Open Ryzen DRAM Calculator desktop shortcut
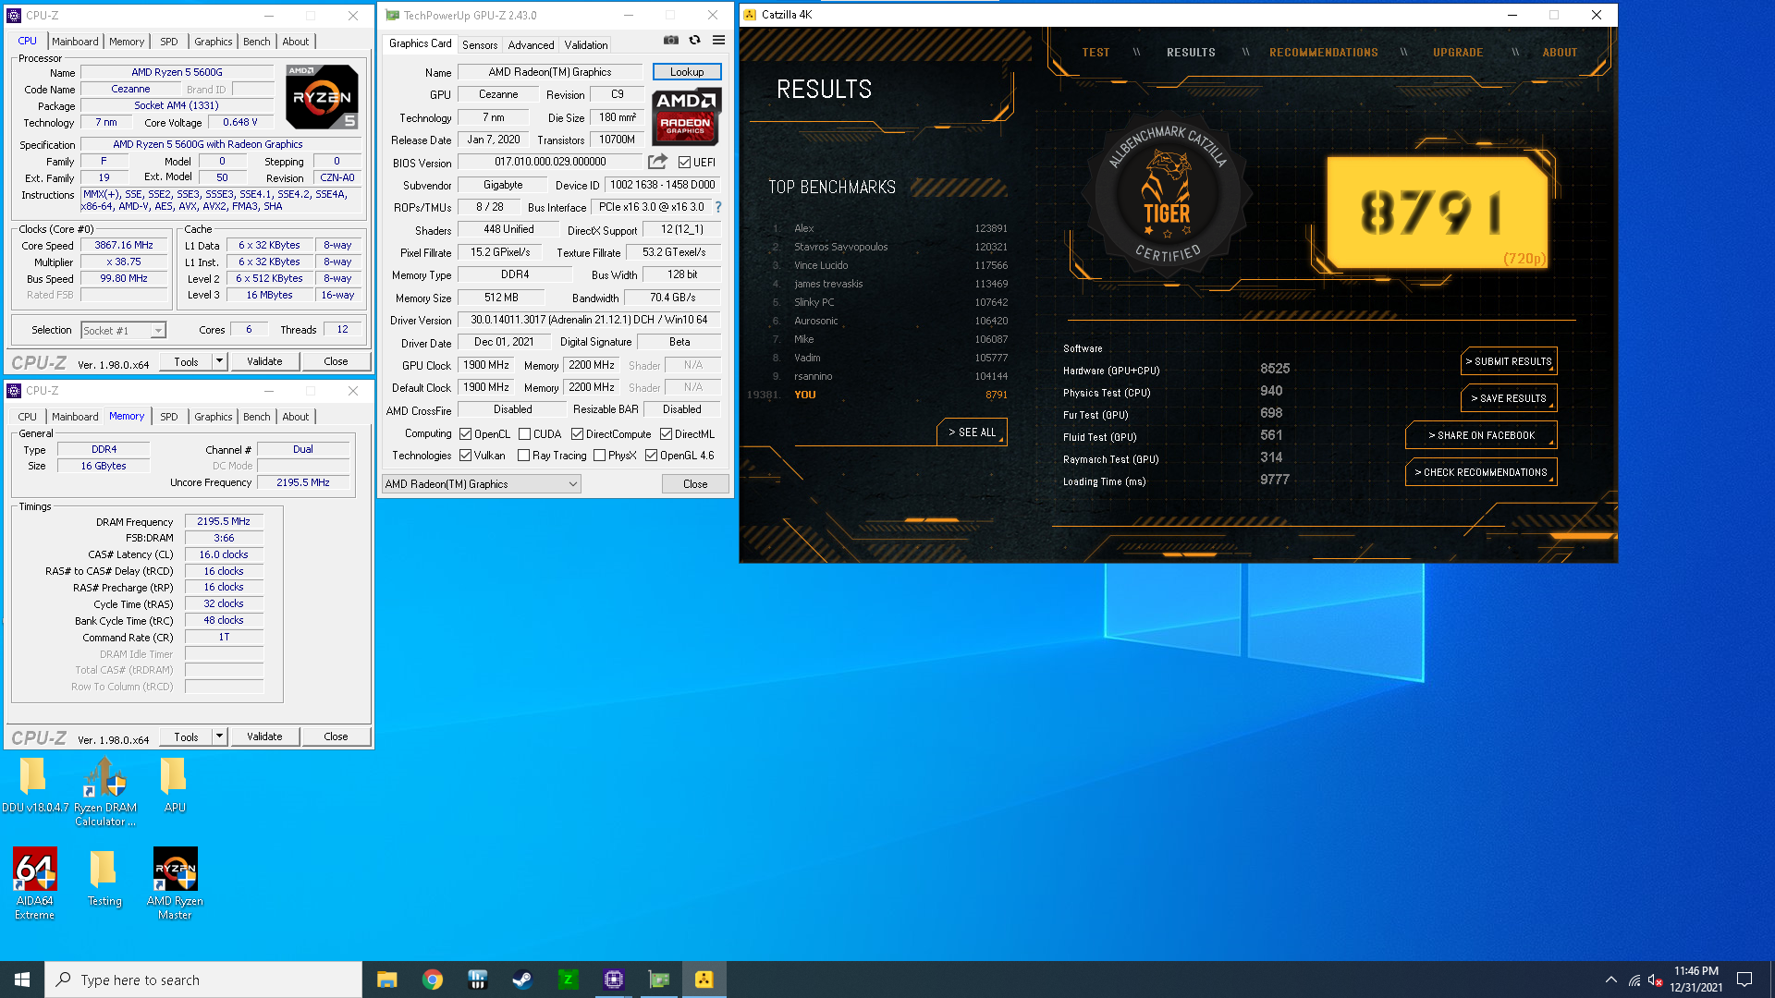 pyautogui.click(x=104, y=792)
